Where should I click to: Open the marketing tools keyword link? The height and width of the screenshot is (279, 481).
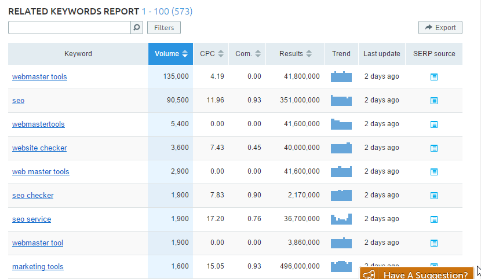tap(38, 267)
